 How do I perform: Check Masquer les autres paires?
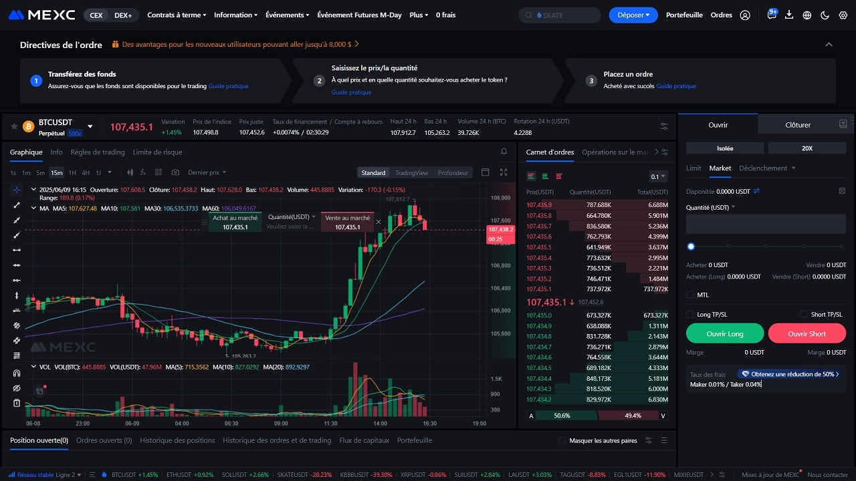(562, 440)
